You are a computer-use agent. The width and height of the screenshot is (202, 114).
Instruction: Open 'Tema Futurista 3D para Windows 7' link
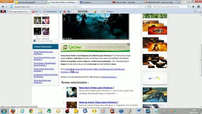43,53
